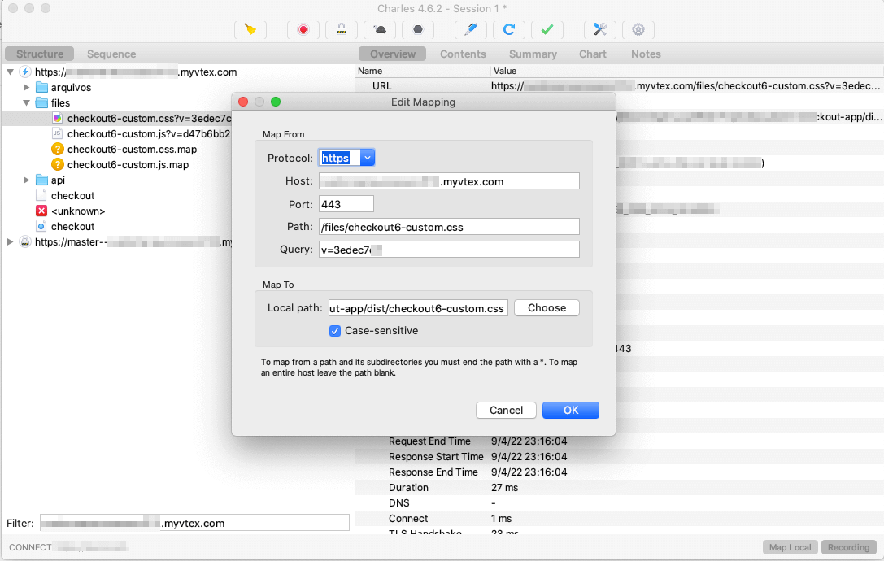
Task: Click the Path input field
Action: [449, 227]
